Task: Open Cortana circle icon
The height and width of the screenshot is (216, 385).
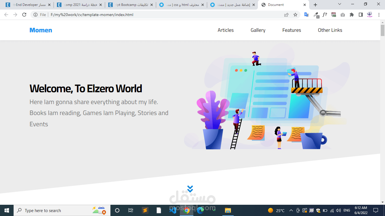Action: pyautogui.click(x=117, y=210)
